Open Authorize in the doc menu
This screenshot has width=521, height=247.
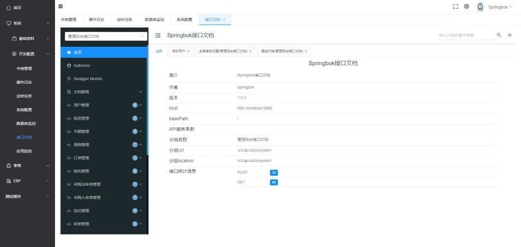(104, 66)
